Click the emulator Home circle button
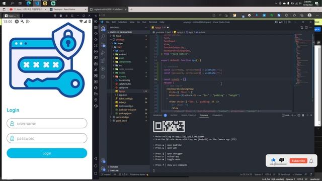Viewport: 322px width, 181px height. [96, 166]
